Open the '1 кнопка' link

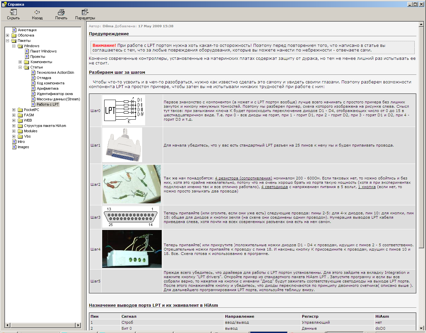[366, 187]
